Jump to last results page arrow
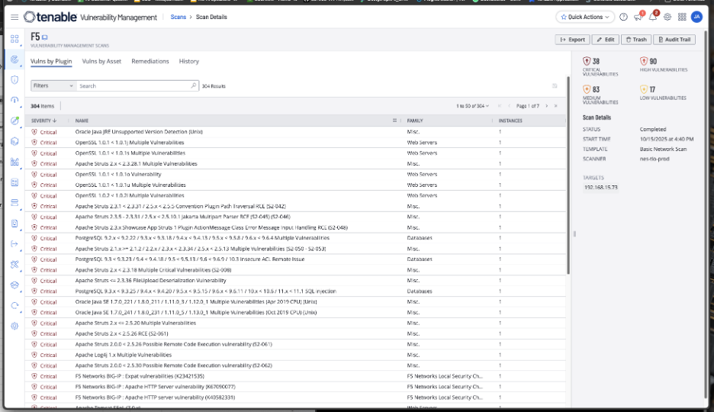Screen dimensions: 714x412 [556, 106]
